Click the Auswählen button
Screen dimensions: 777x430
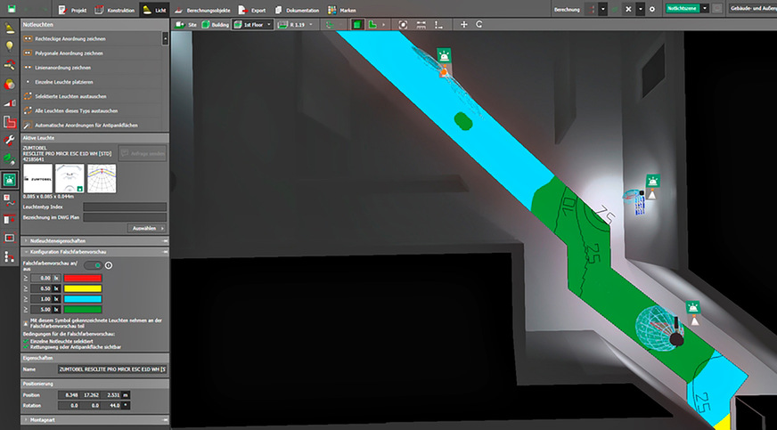point(145,228)
